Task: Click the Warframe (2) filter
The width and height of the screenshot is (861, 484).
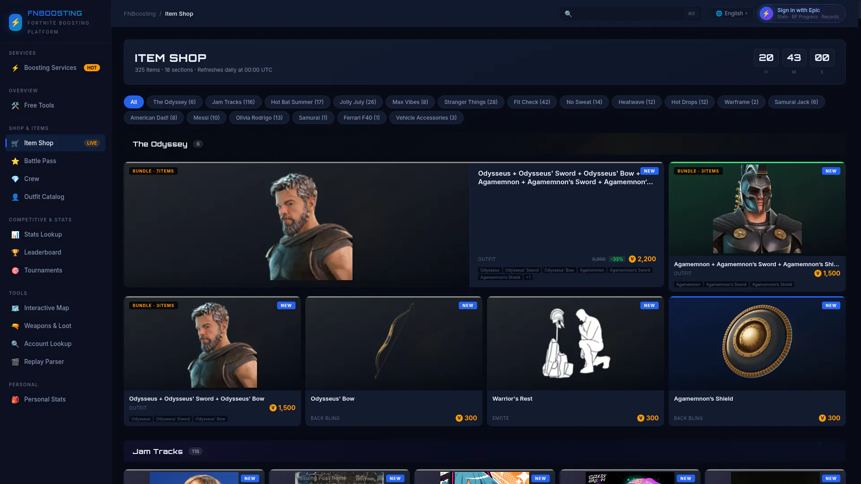Action: [741, 102]
